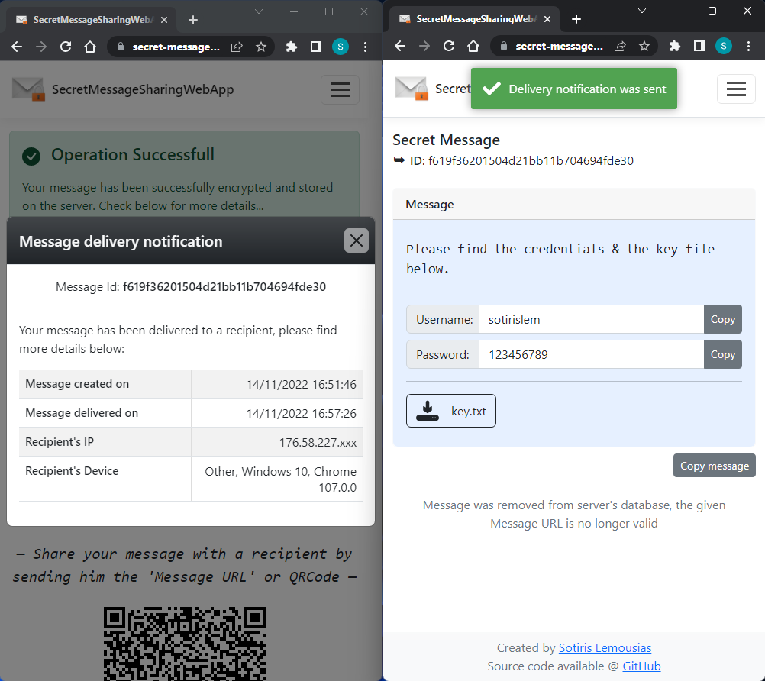The height and width of the screenshot is (681, 765).
Task: Select Message Id f619f36201504d21bb11b704694fde30 in dialog
Action: pos(224,286)
